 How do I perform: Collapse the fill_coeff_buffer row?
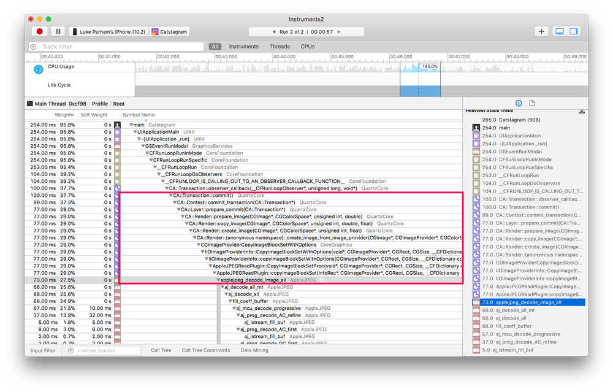230,301
